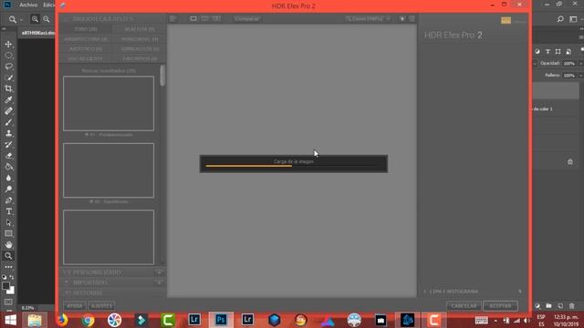Select the first preset thumbnail, 01 Predeterminado
The image size is (584, 328).
[x=109, y=103]
